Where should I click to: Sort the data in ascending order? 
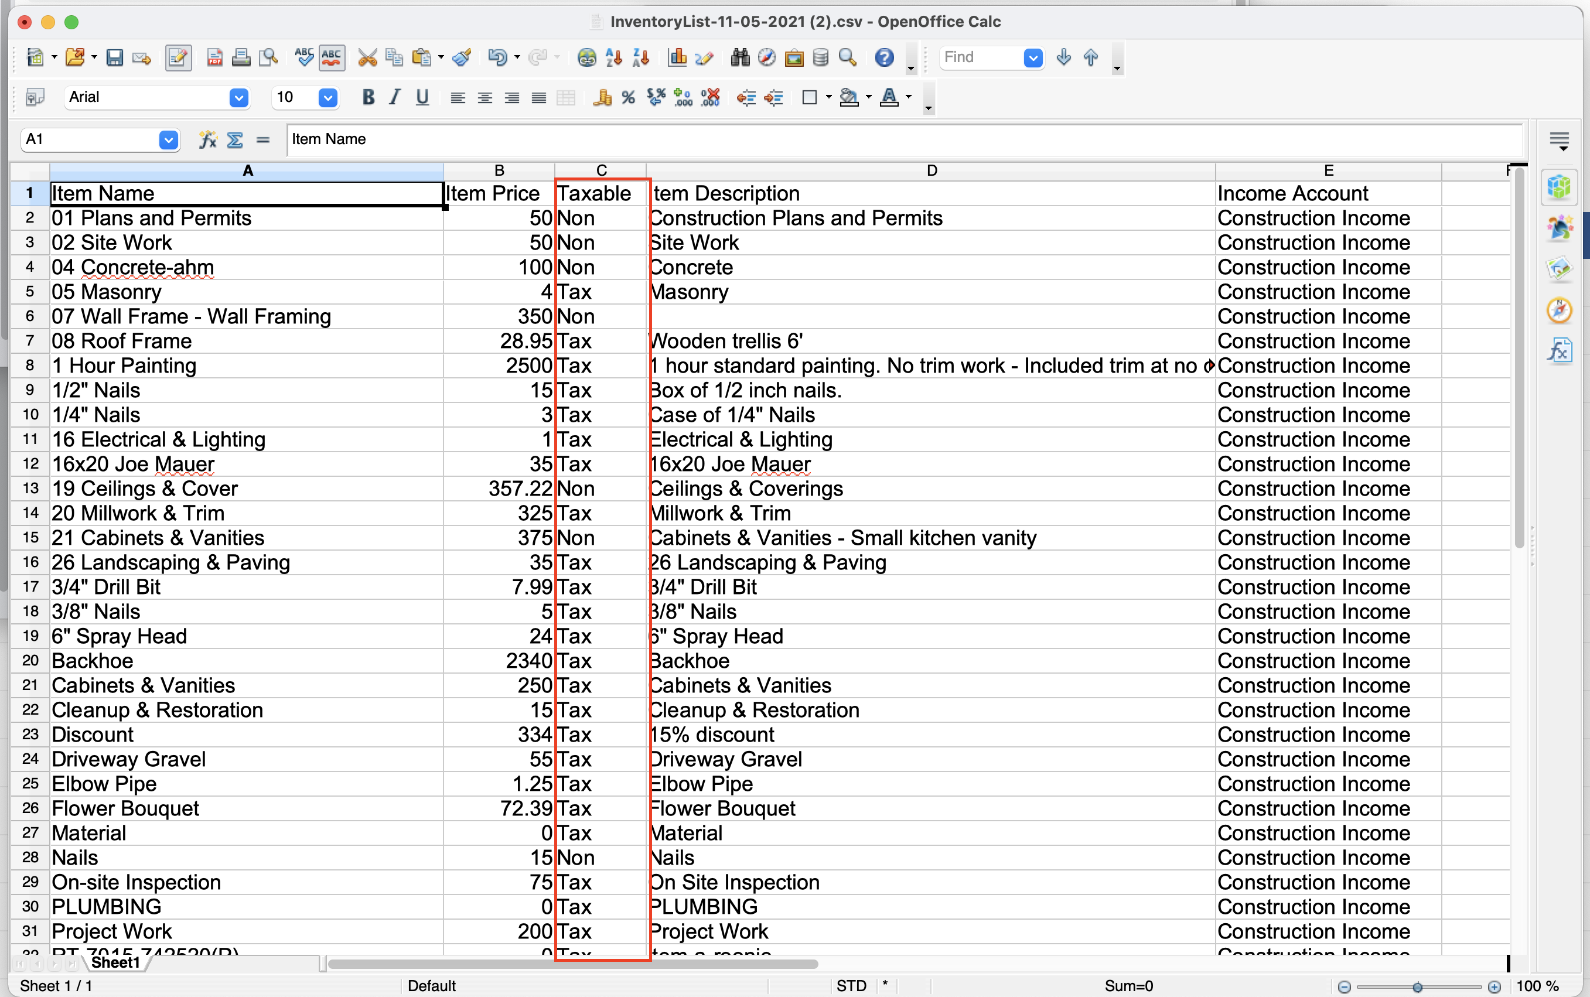tap(614, 58)
